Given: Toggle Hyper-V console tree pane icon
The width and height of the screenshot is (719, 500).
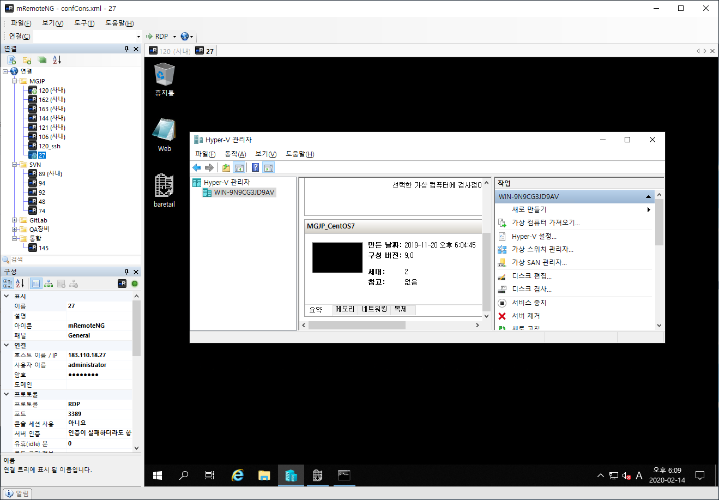Looking at the screenshot, I should 239,168.
